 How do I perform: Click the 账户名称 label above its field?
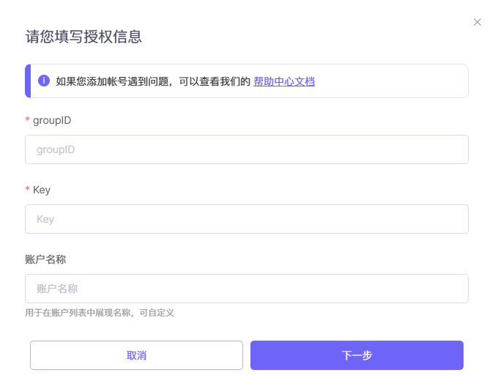click(x=45, y=259)
